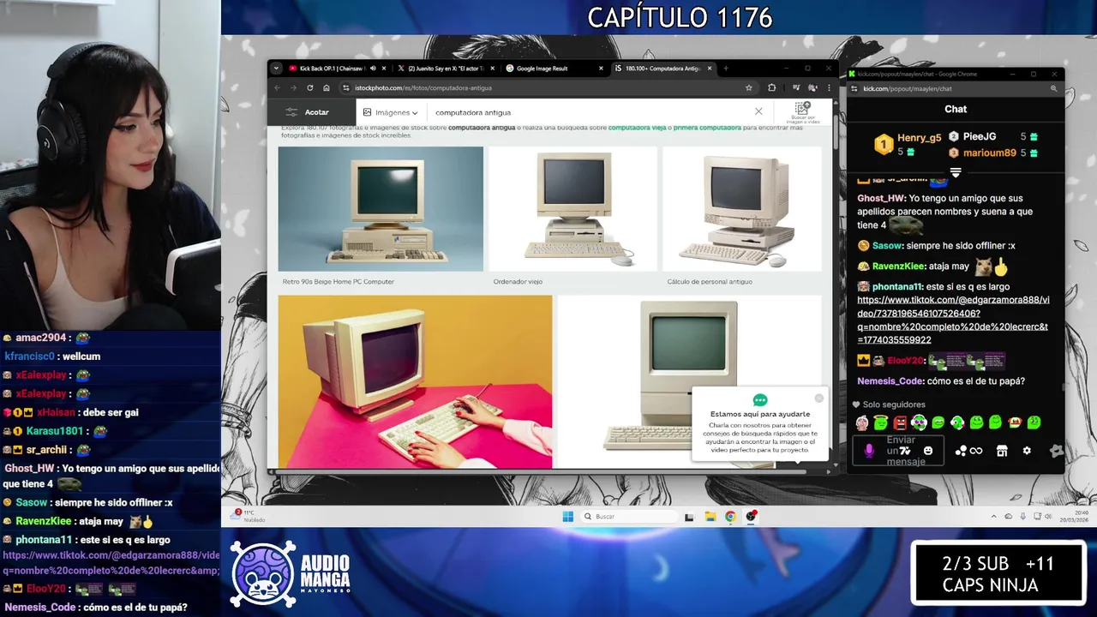Zoom icon in Kick chat address bar
This screenshot has height=617, width=1097.
(1053, 88)
